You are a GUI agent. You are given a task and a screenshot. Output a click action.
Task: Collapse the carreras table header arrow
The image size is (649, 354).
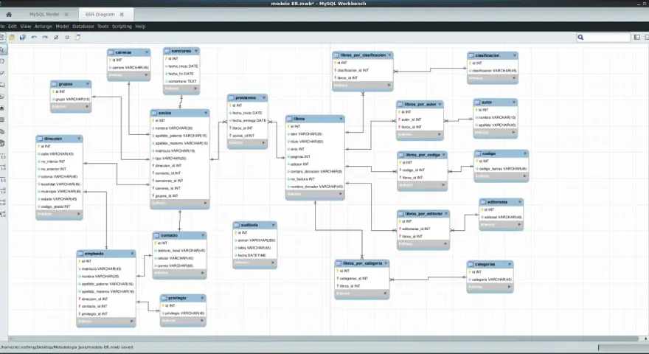point(147,52)
